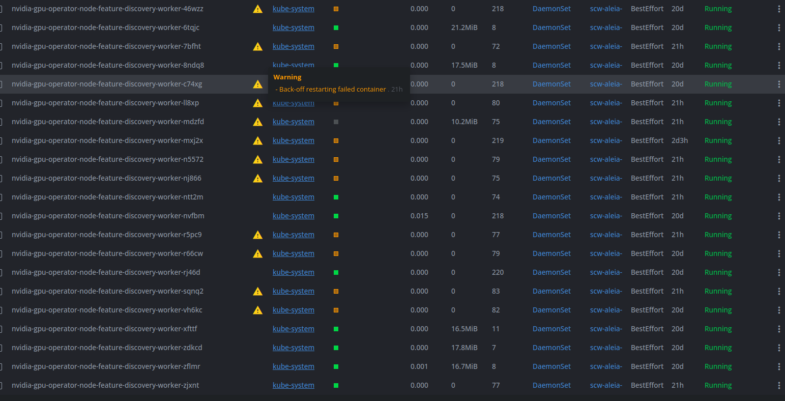Open kube-system namespace for worker-mdzfd
The height and width of the screenshot is (401, 785).
pos(294,122)
